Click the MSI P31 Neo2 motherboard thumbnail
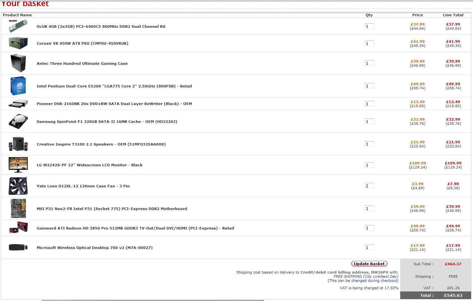Image resolution: width=473 pixels, height=301 pixels. pos(18,208)
